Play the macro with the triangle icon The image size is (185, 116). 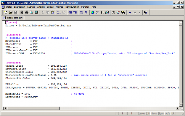tap(139, 13)
